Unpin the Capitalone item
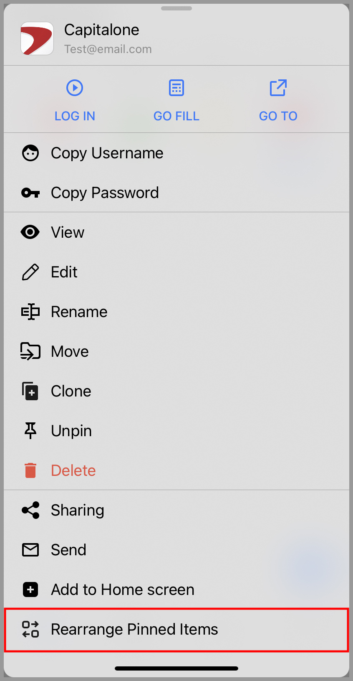 click(176, 431)
